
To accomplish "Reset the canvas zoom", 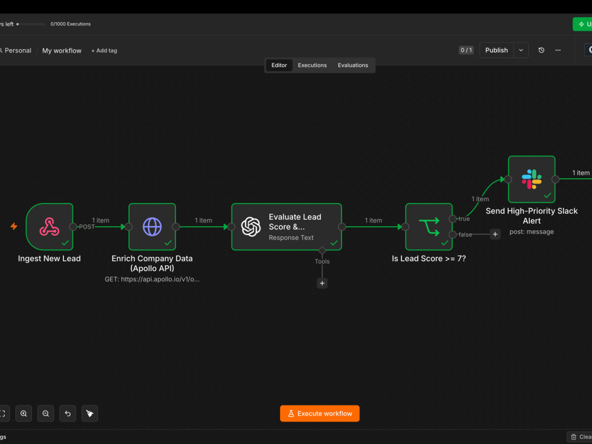I will coord(67,413).
